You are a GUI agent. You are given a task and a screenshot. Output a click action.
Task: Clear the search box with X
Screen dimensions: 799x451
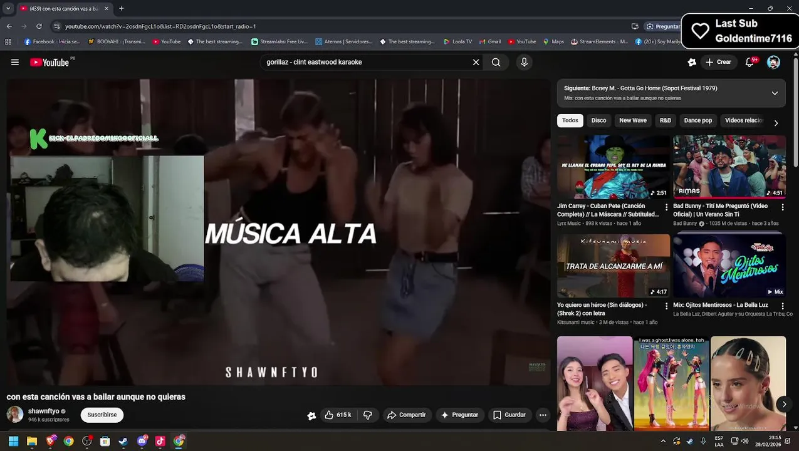476,62
